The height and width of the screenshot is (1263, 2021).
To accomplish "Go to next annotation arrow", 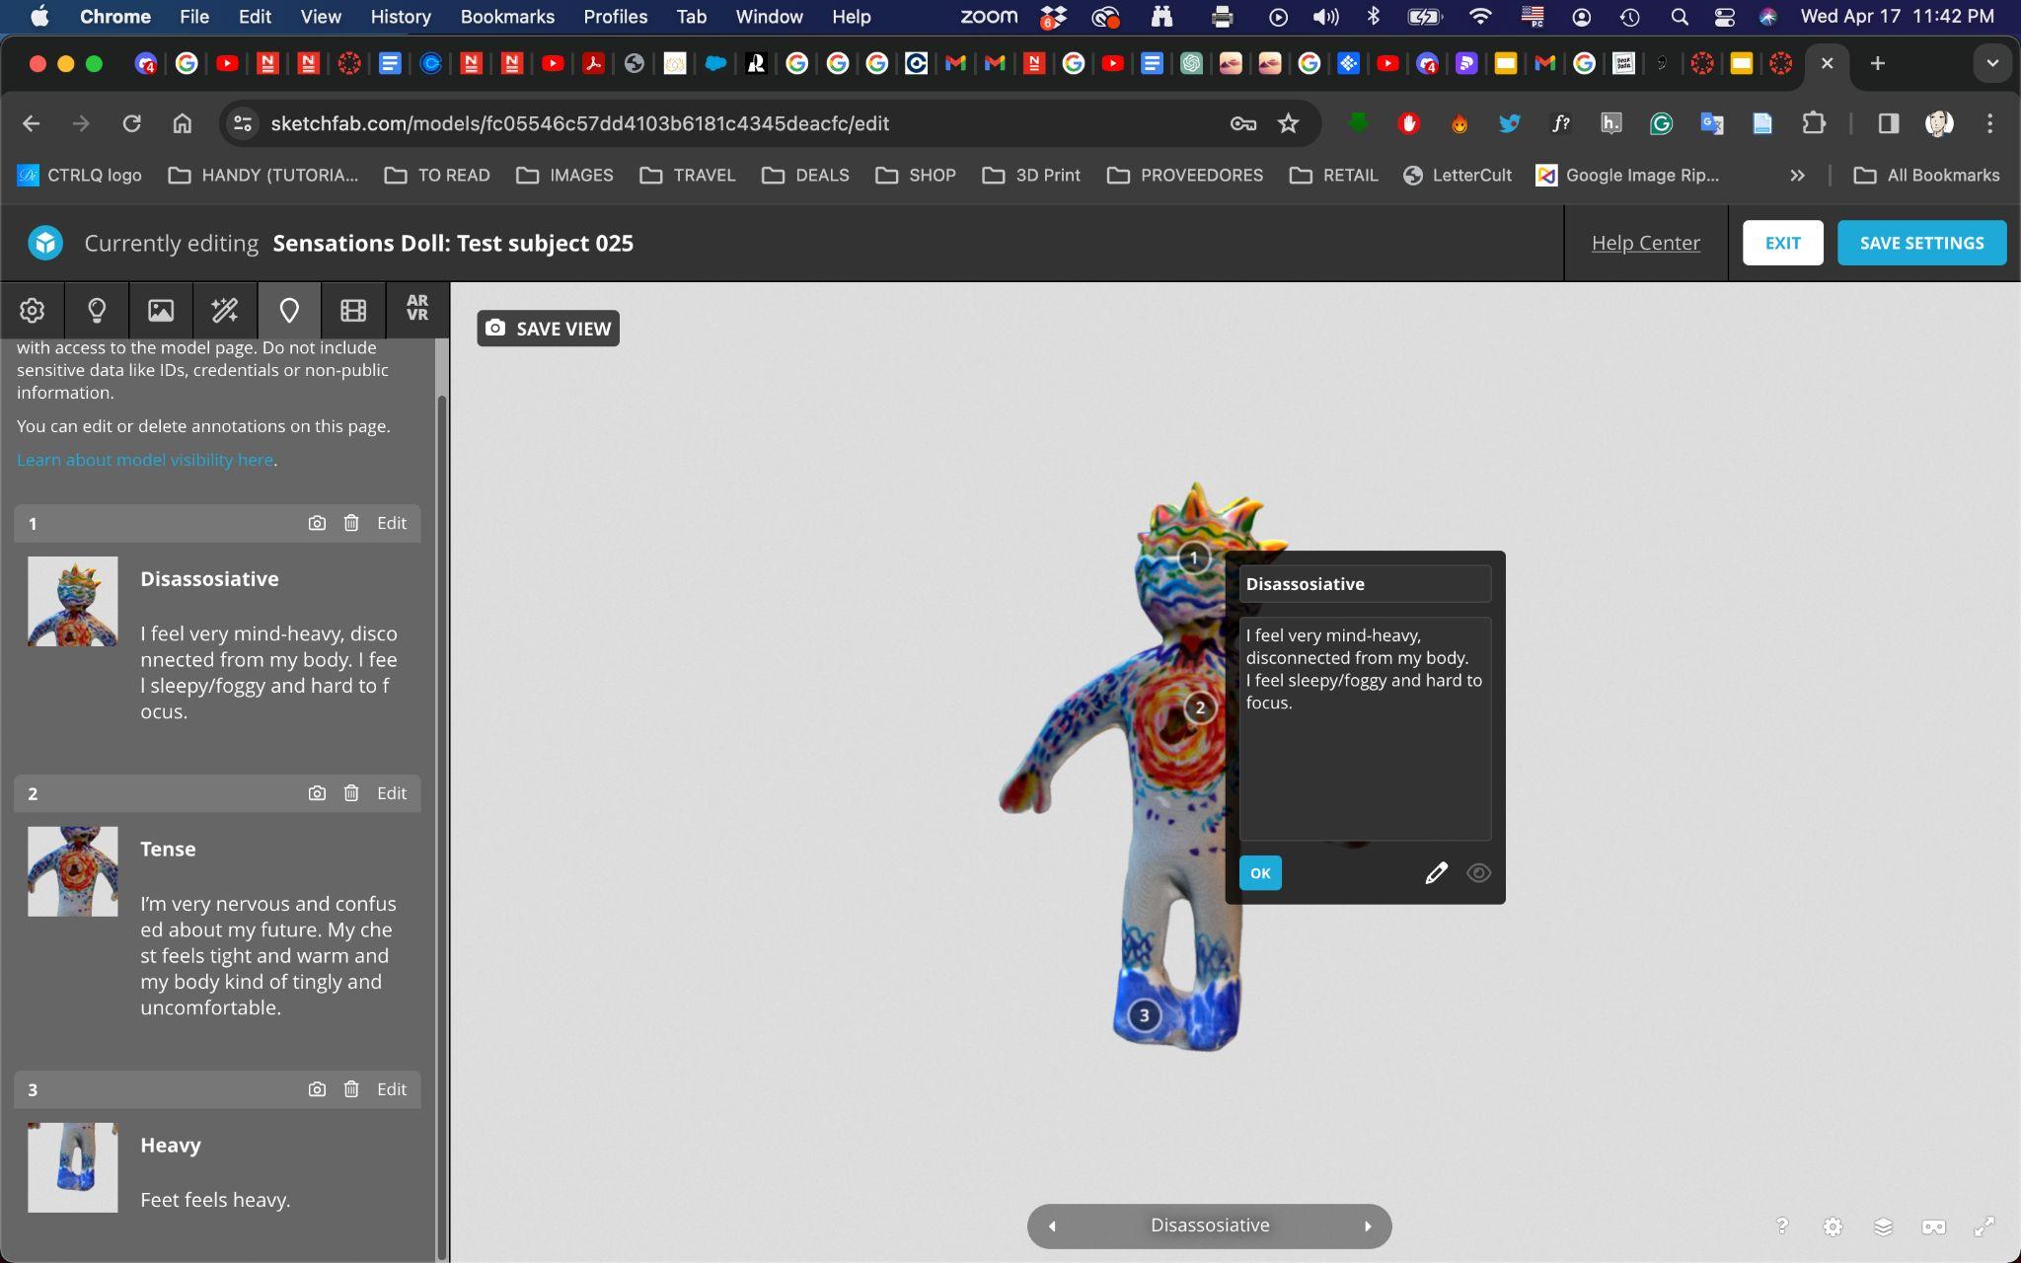I will coord(1368,1226).
